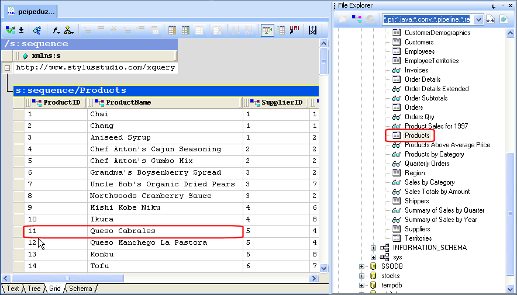Click the row selector box for Konbu row
This screenshot has width=517, height=295.
coord(19,255)
